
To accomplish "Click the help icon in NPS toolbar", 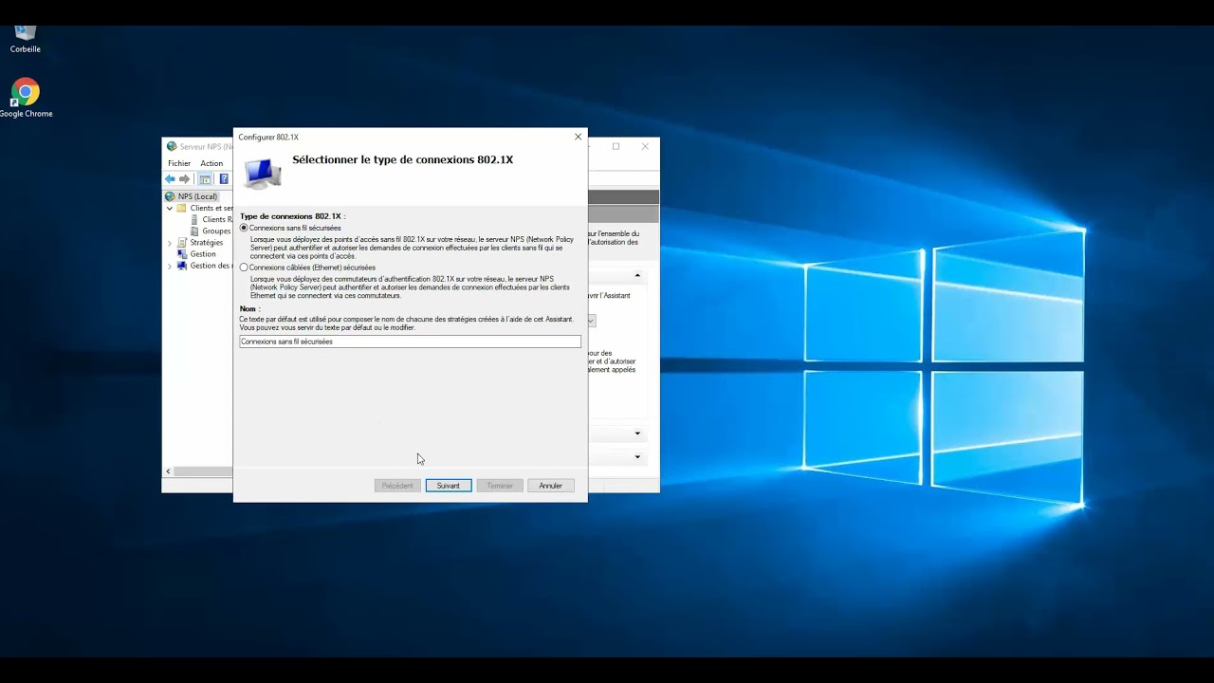I will click(224, 178).
